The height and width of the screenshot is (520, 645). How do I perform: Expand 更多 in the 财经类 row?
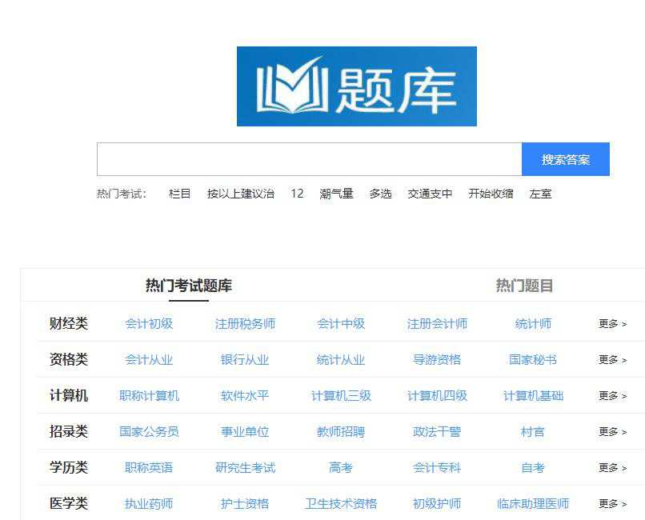pyautogui.click(x=612, y=324)
